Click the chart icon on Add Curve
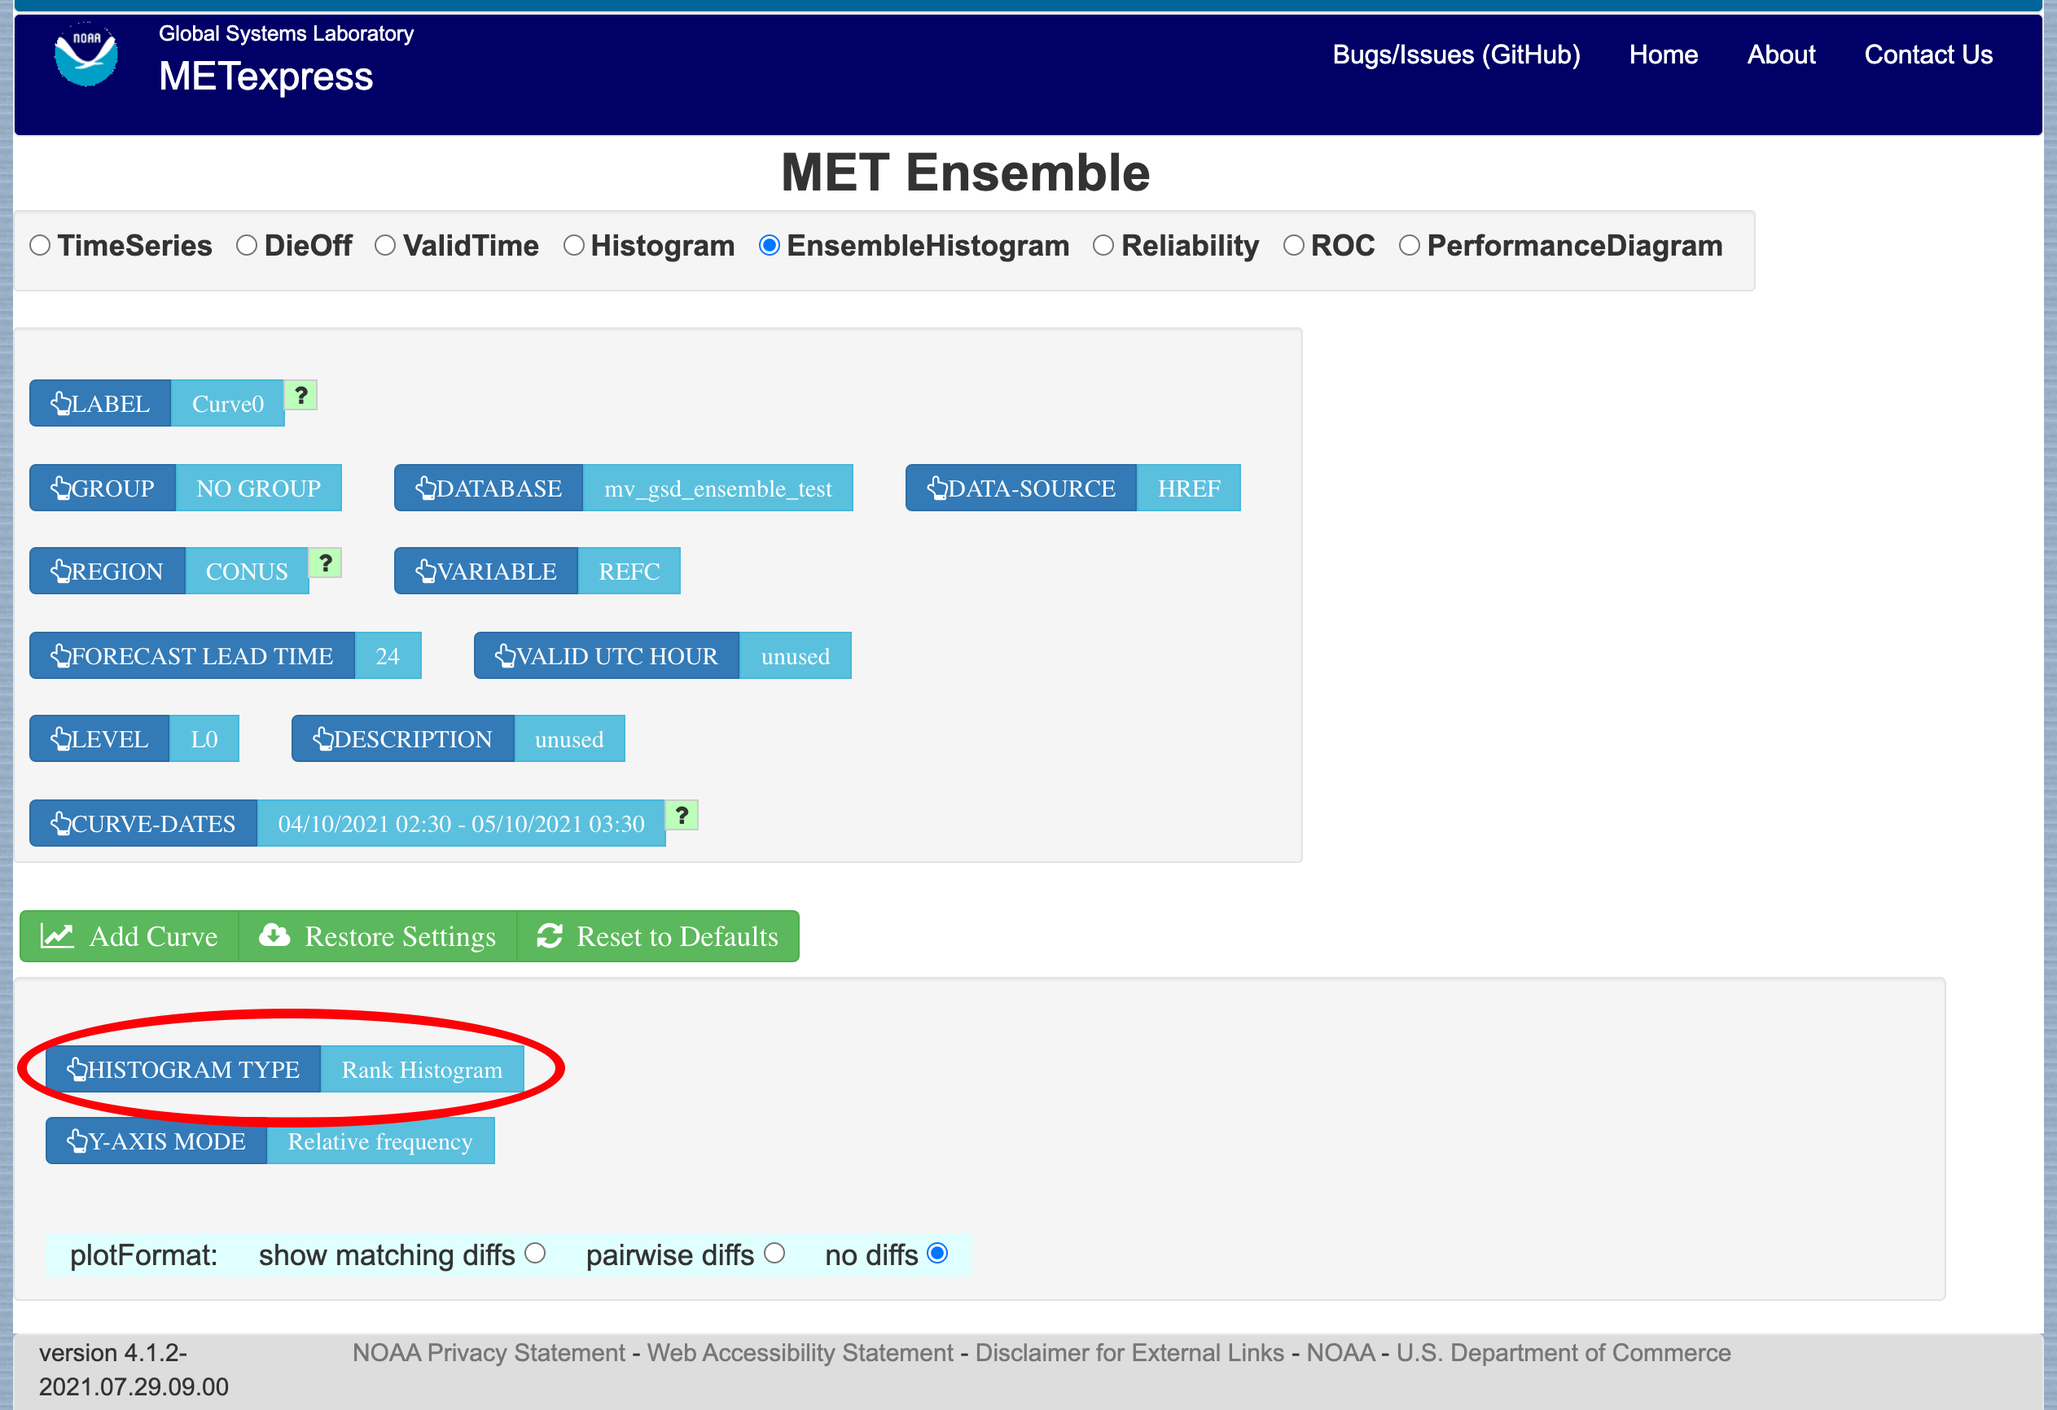The height and width of the screenshot is (1410, 2057). point(57,935)
